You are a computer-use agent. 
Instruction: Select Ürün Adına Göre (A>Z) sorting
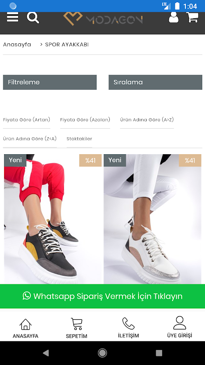click(x=147, y=120)
